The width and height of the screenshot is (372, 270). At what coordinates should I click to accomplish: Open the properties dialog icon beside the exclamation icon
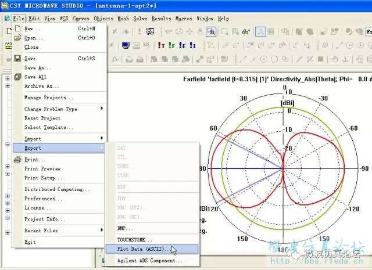pos(150,31)
